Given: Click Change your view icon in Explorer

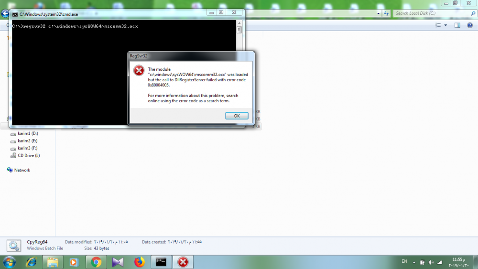Looking at the screenshot, I should (438, 25).
